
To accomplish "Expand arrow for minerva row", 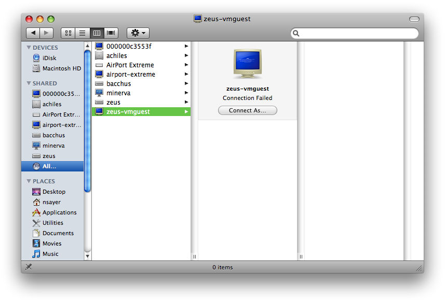I will click(x=186, y=93).
